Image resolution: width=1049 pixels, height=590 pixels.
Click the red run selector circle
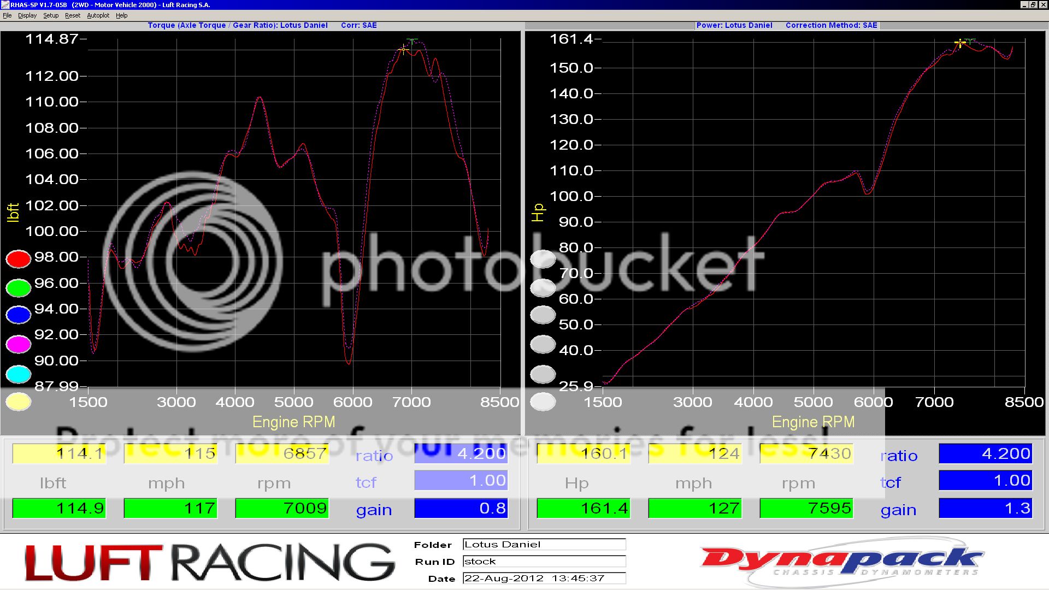click(18, 259)
